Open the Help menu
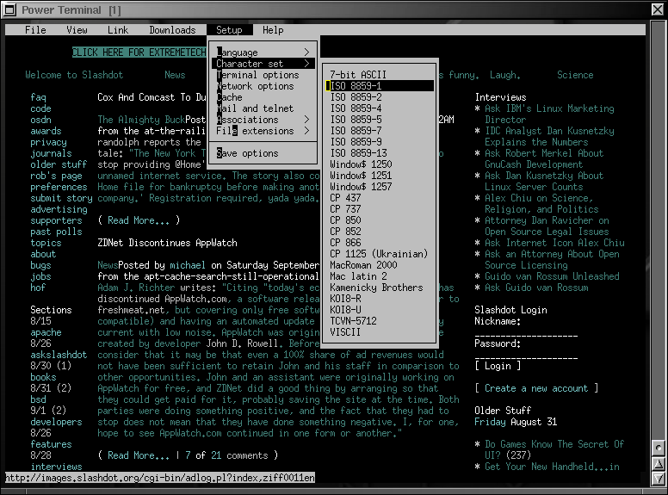668x495 pixels. coord(273,30)
